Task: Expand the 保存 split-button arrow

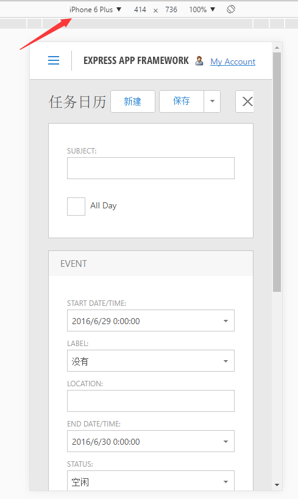Action: point(212,102)
